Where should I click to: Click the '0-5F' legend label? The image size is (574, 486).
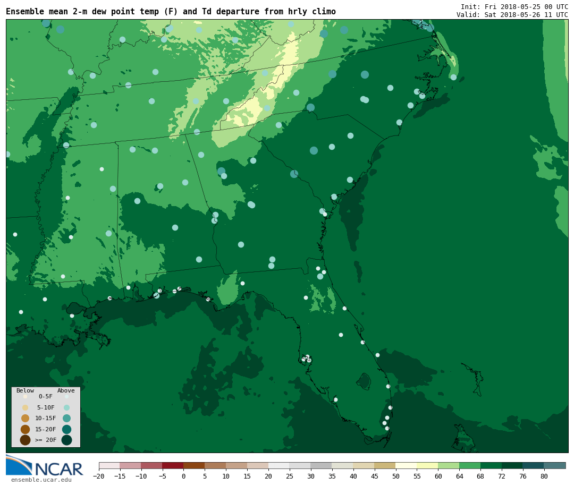coord(46,396)
